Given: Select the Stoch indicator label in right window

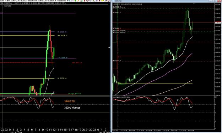Looking at the screenshot, I should (121, 97).
